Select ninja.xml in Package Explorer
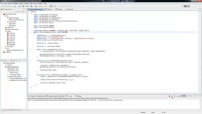202x114 pixels. coord(12,41)
